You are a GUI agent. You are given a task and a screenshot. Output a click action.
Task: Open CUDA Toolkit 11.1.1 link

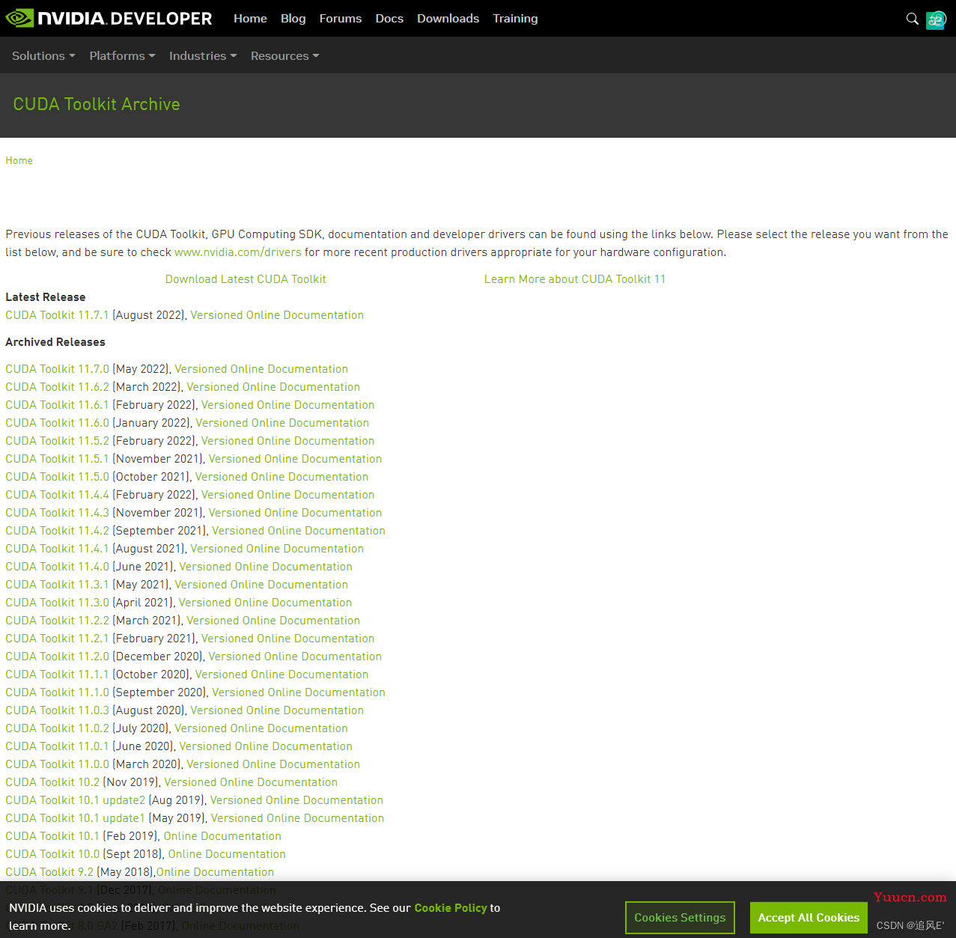pos(57,674)
